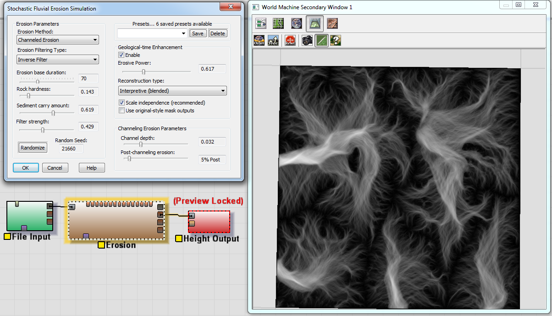Click the Channel depth value 0.032
552x316 pixels.
(x=212, y=142)
